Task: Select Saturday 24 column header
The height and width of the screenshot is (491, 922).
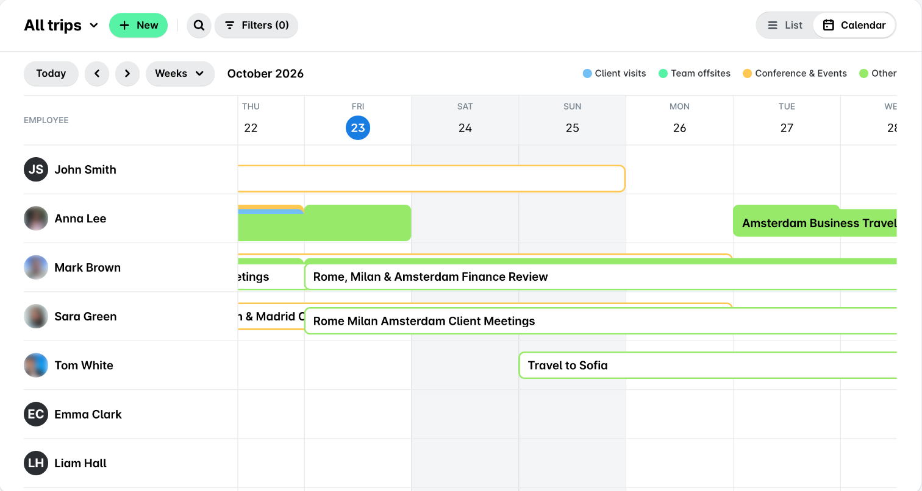Action: (465, 120)
